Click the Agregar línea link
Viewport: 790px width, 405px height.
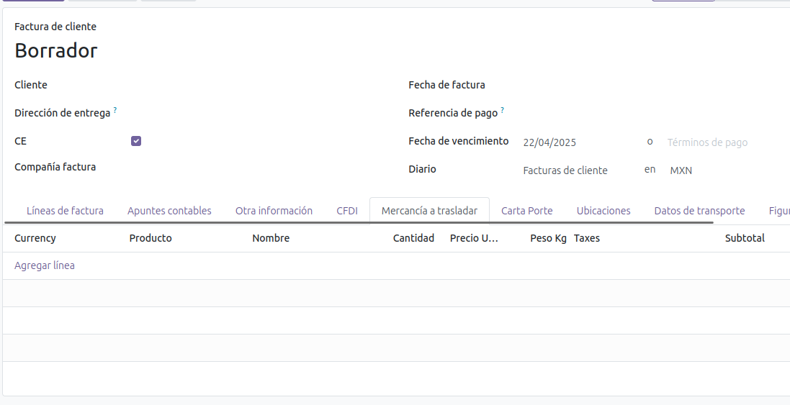(45, 265)
